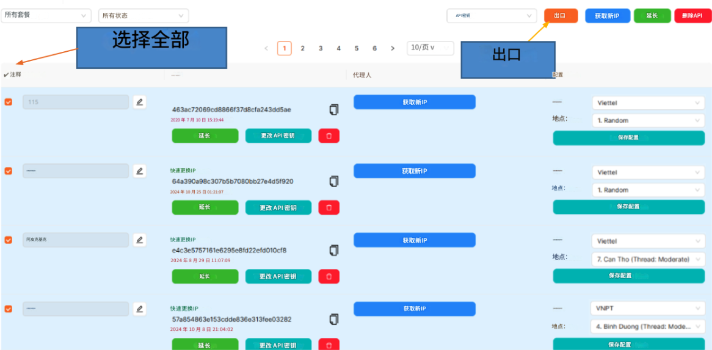The width and height of the screenshot is (712, 350).
Task: Copy API key 64a390a98c307b5b7080bb27e4d5f920
Action: pyautogui.click(x=333, y=181)
